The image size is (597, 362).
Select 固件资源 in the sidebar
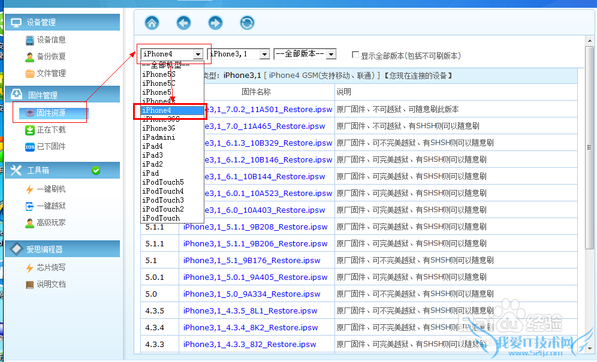(50, 113)
